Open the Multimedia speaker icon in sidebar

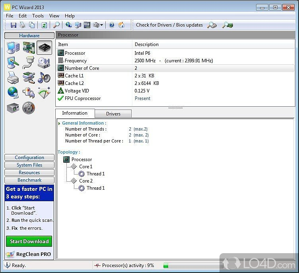(44, 78)
